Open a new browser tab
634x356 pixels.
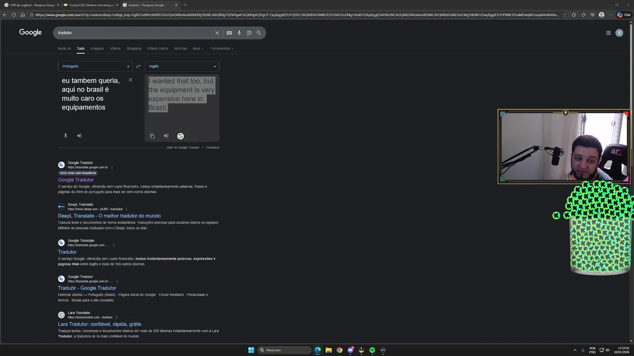185,5
